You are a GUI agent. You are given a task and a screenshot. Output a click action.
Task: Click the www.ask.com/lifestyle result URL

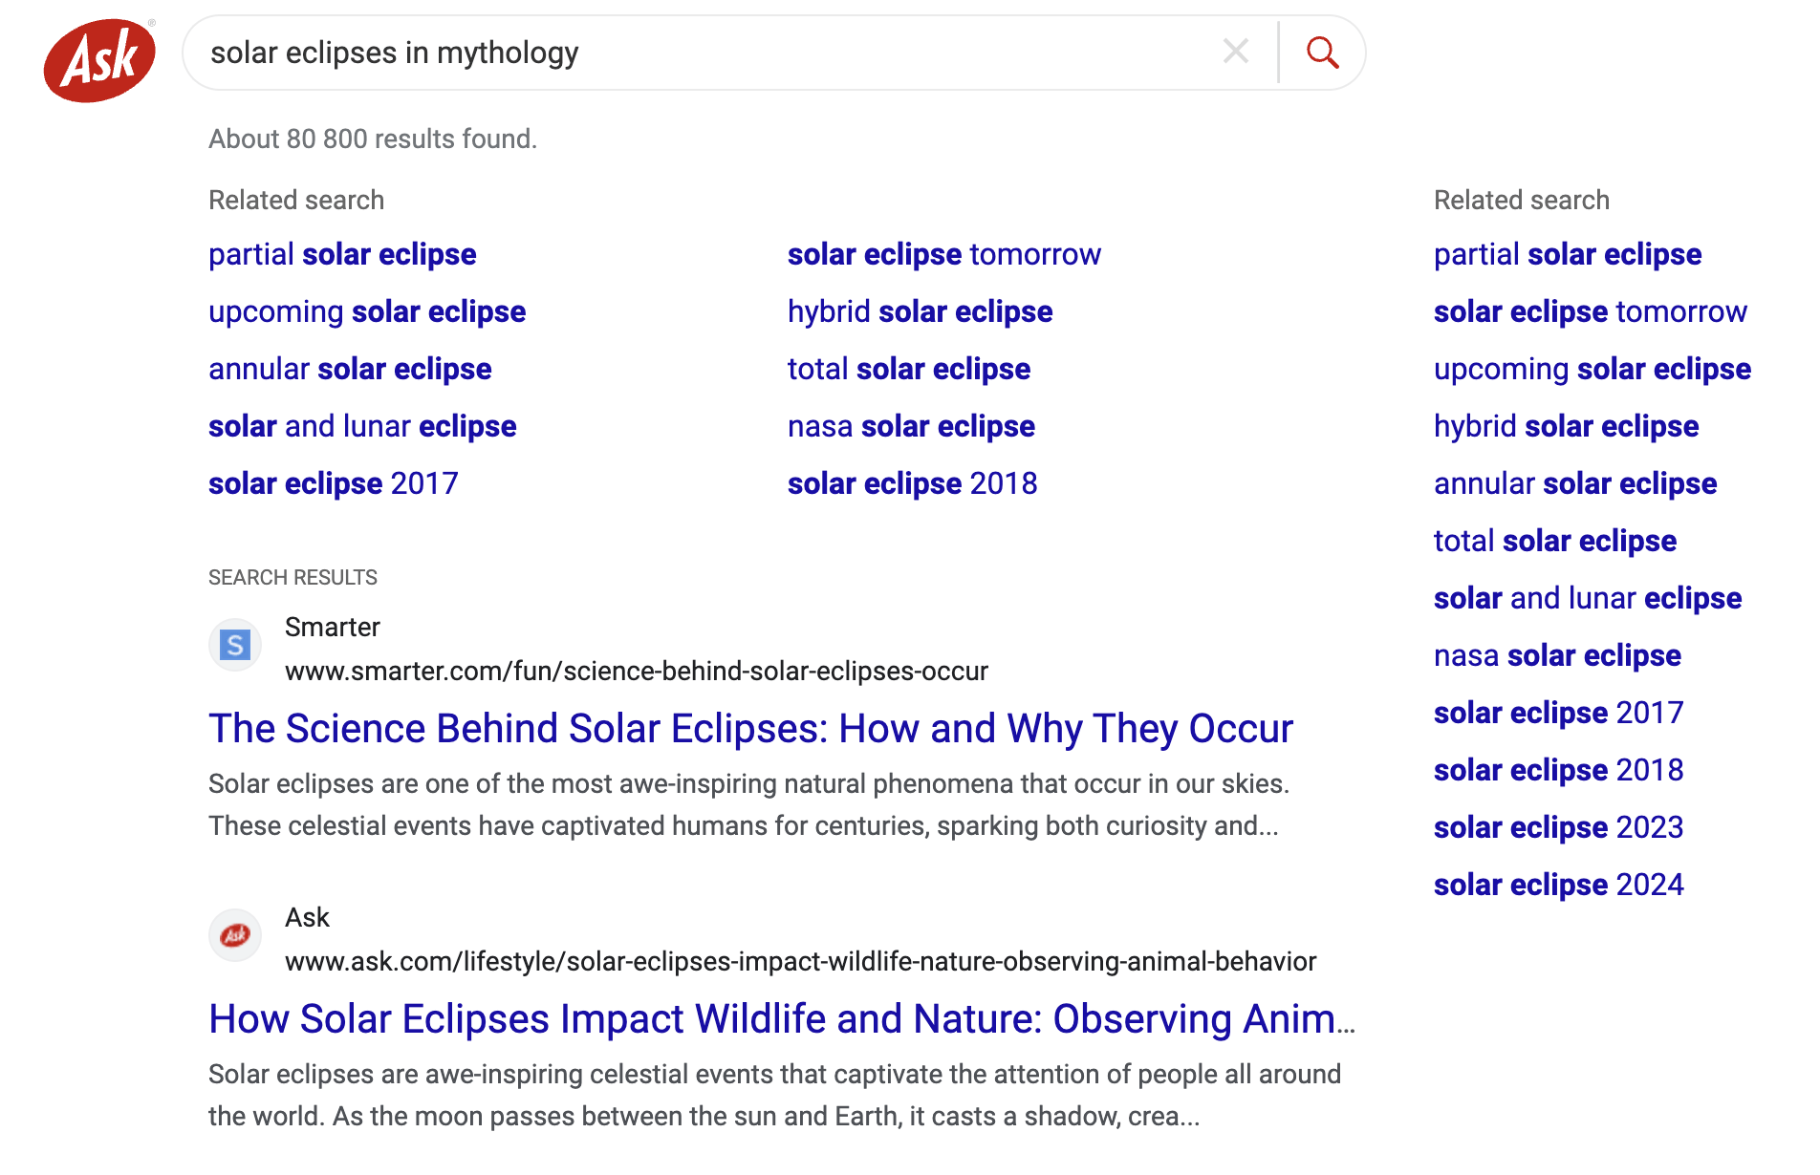point(801,962)
